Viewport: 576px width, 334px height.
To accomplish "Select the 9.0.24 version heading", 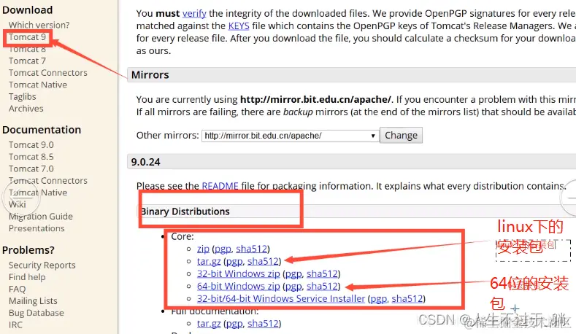I will pyautogui.click(x=146, y=162).
